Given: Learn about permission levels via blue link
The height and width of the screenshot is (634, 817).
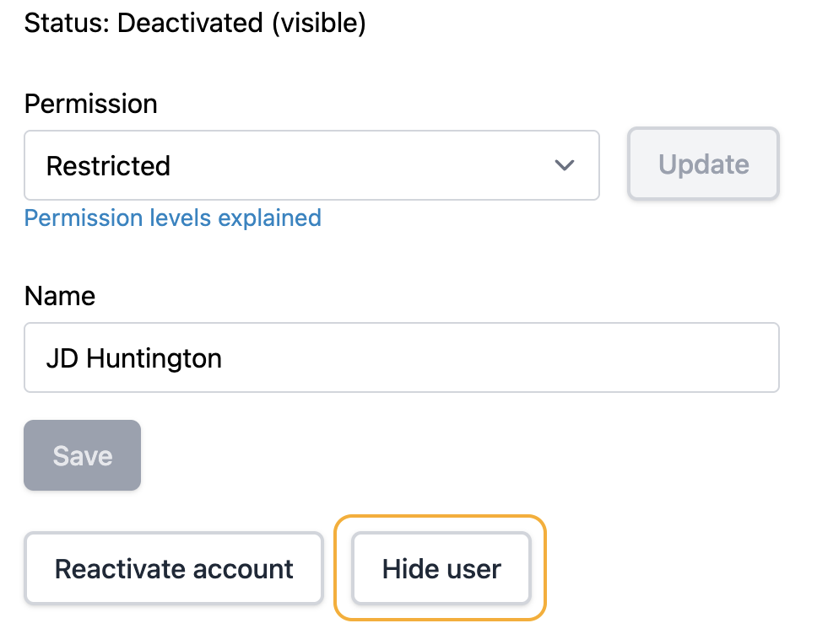Looking at the screenshot, I should tap(172, 218).
